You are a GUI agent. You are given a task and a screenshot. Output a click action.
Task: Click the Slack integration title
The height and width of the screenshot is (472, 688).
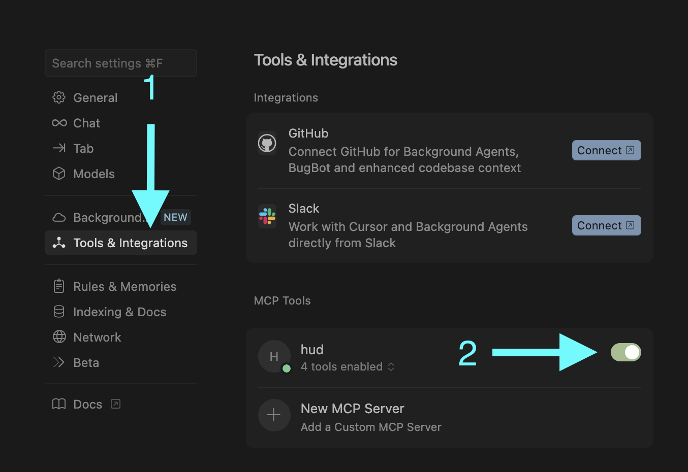pyautogui.click(x=304, y=209)
